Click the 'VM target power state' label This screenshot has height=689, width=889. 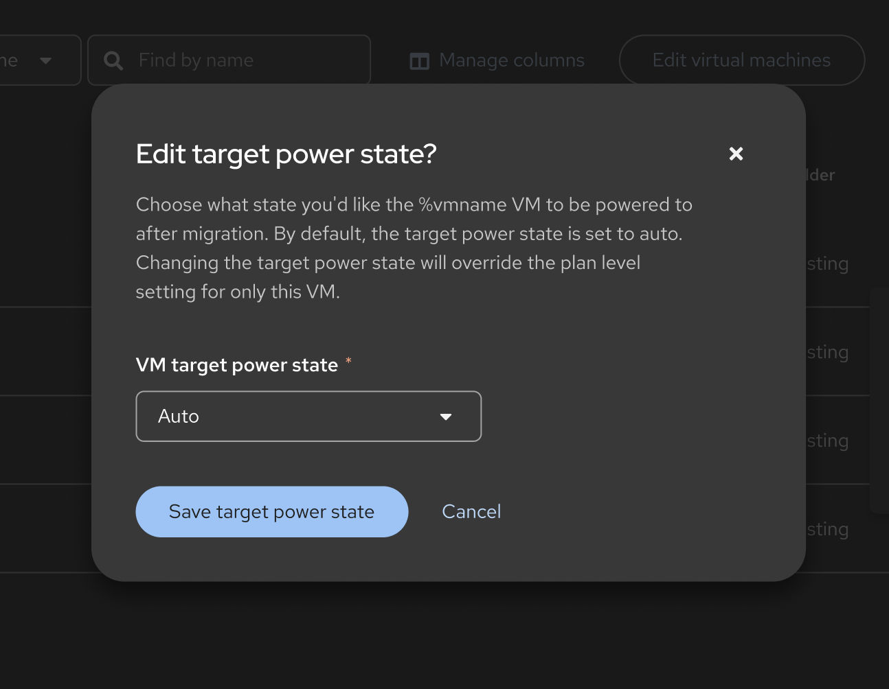pos(237,365)
